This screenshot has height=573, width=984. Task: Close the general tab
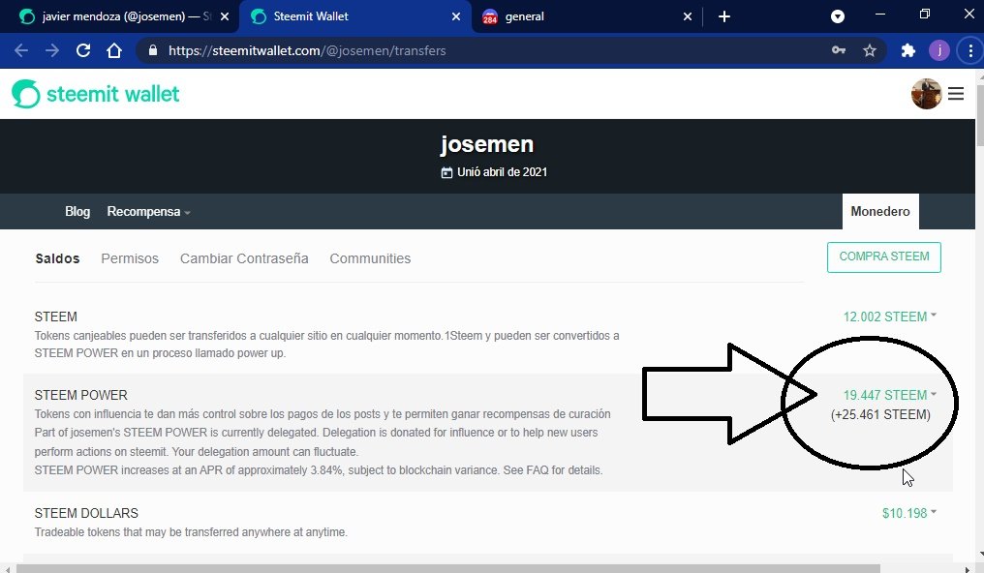click(688, 16)
